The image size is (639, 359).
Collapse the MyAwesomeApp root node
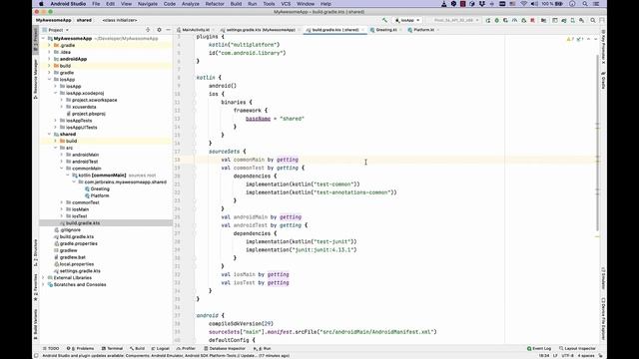pyautogui.click(x=43, y=38)
